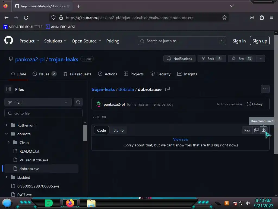Click the download raw file icon

(263, 130)
